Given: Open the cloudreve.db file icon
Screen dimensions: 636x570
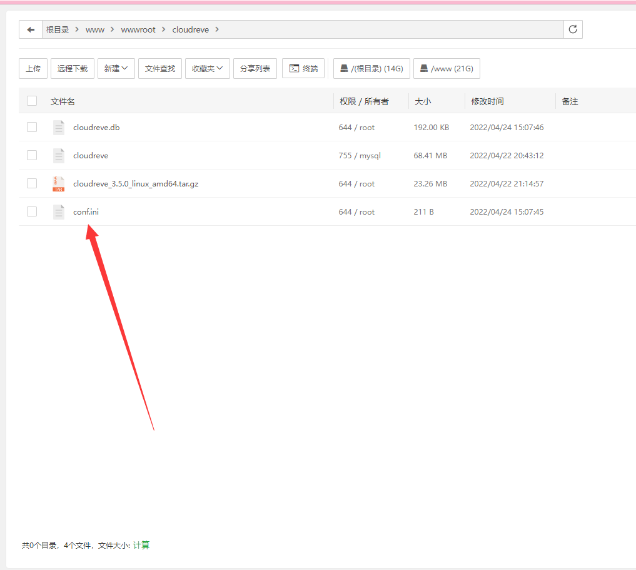Looking at the screenshot, I should pyautogui.click(x=59, y=128).
